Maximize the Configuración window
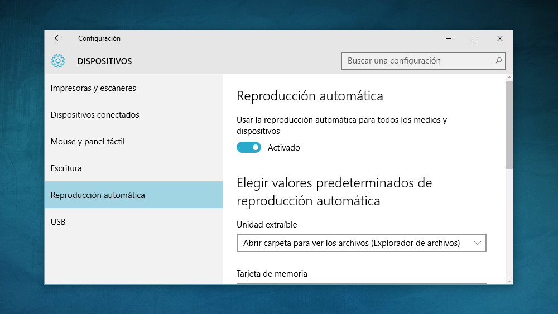Screen dimensions: 558x314 point(474,38)
